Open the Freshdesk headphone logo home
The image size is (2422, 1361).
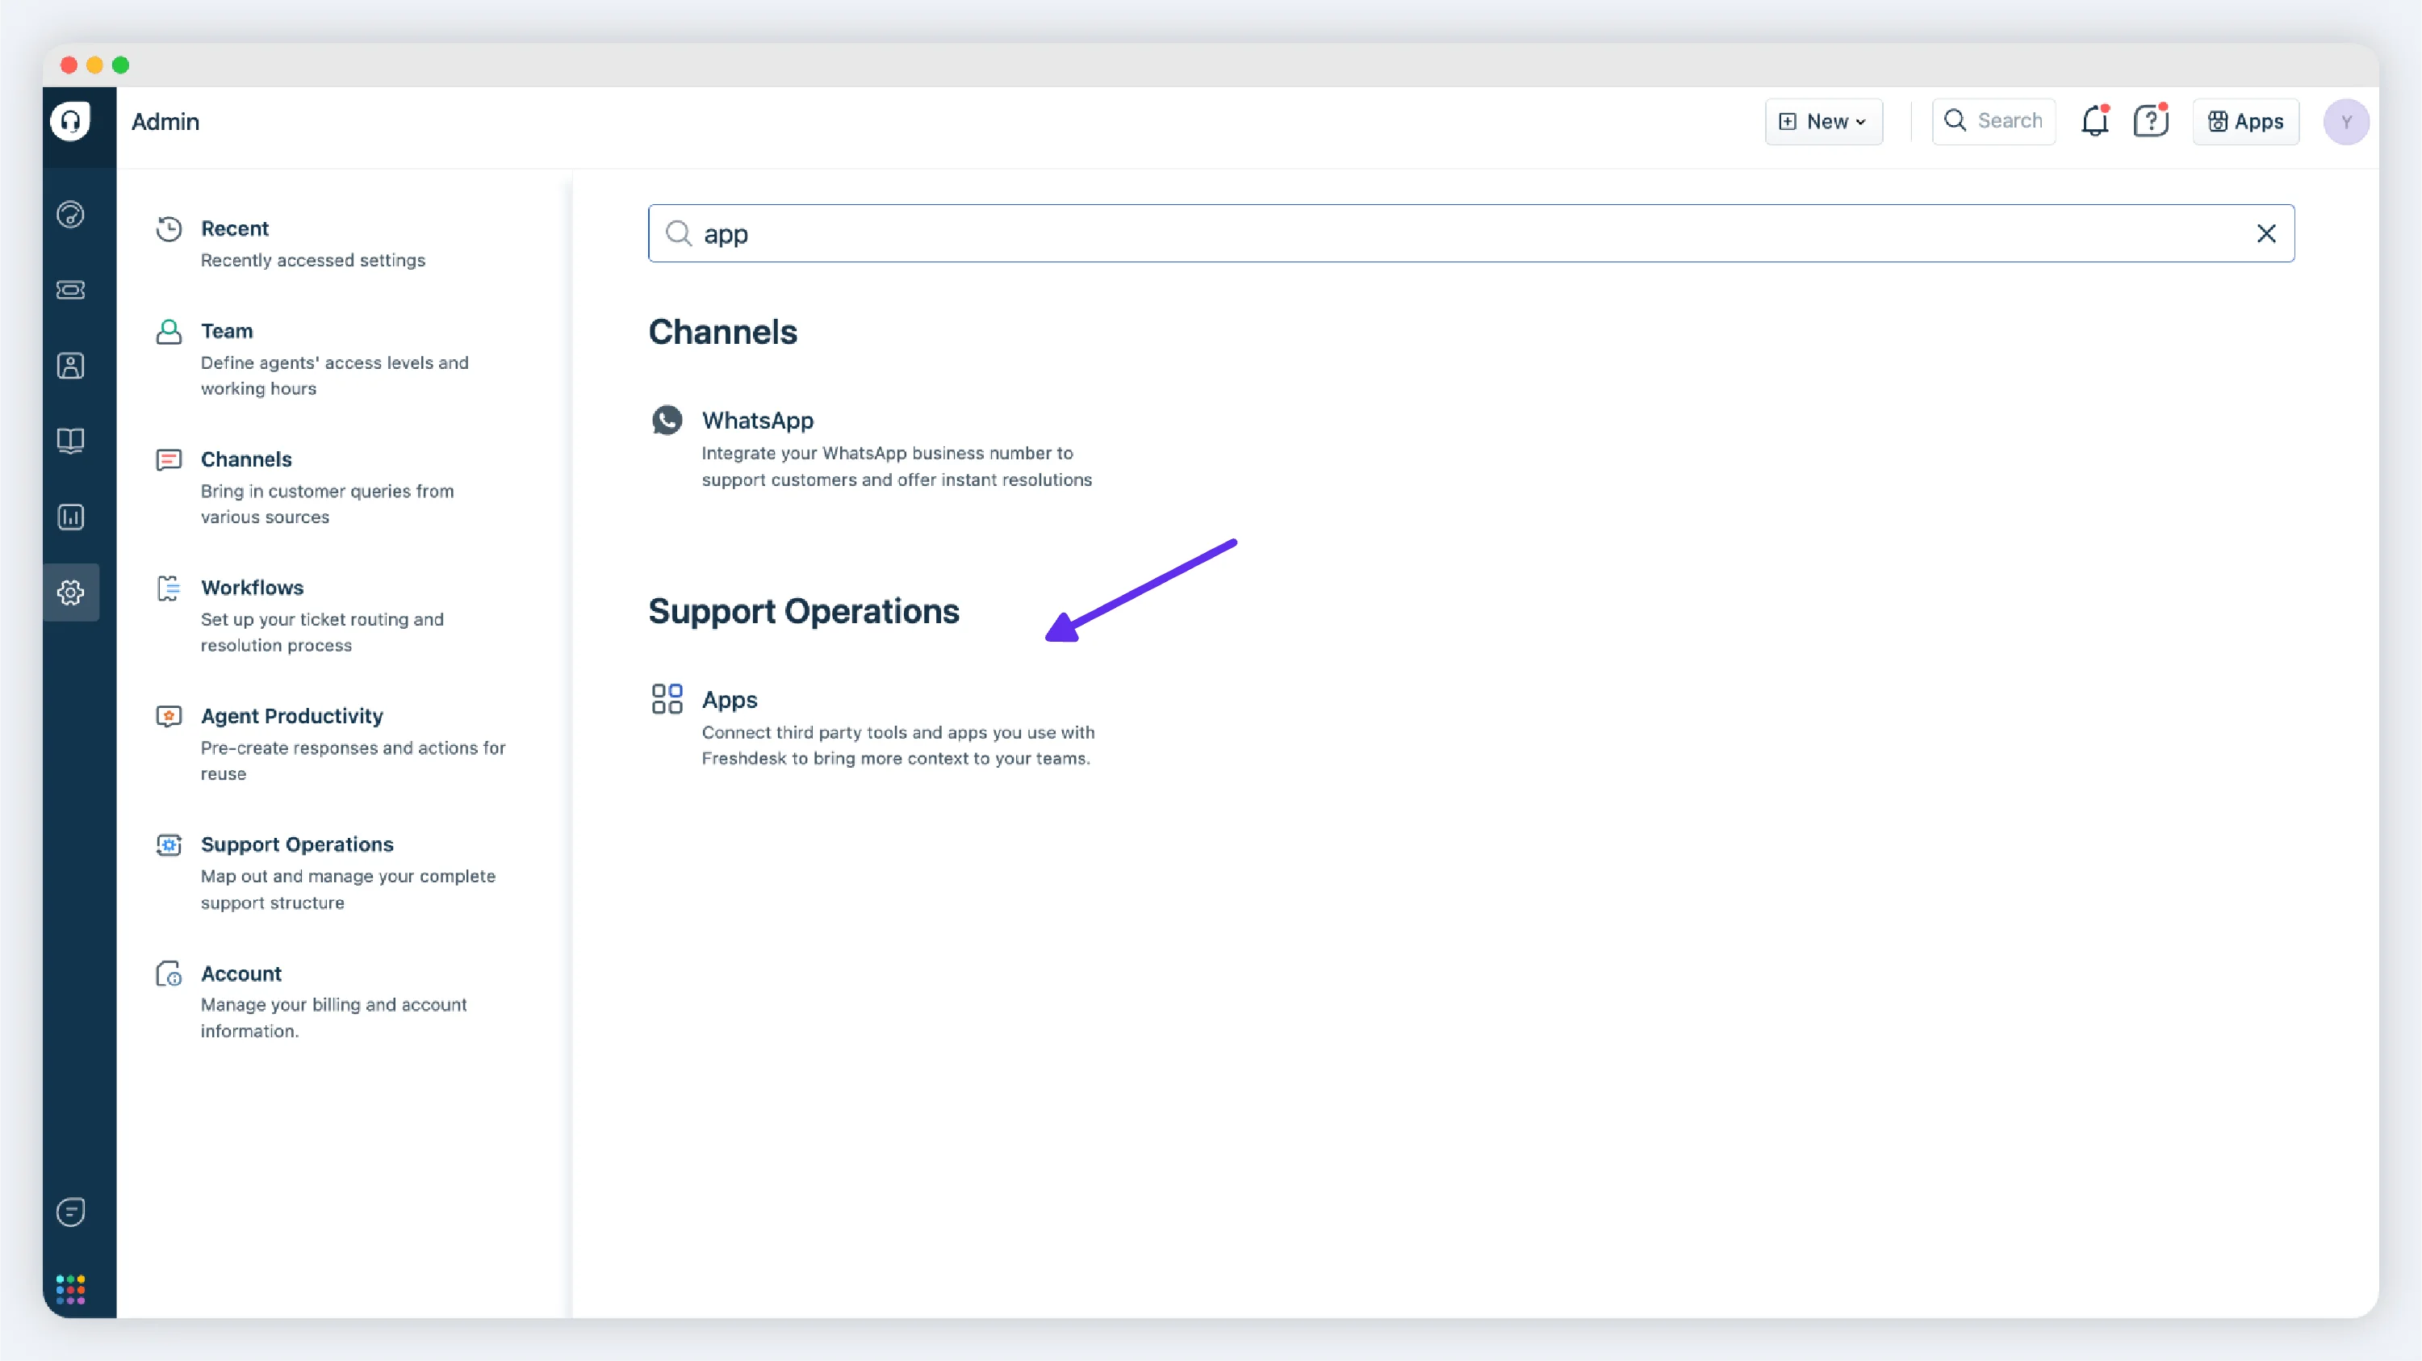pos(70,121)
